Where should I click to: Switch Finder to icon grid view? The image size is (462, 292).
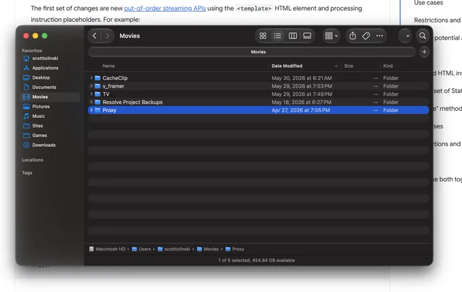[x=263, y=36]
